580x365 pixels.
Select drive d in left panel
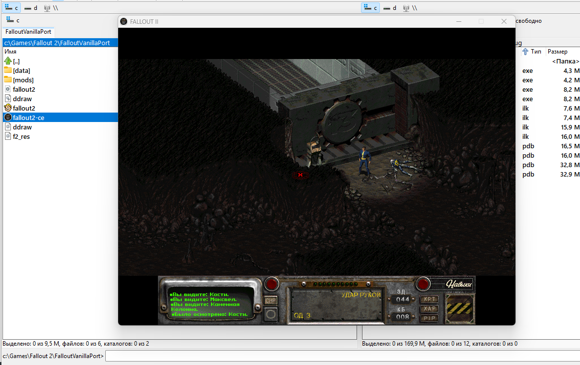31,8
